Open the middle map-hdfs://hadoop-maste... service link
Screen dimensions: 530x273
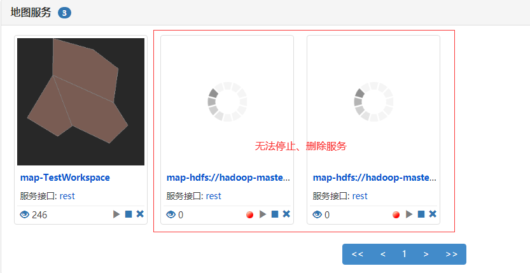click(x=228, y=178)
